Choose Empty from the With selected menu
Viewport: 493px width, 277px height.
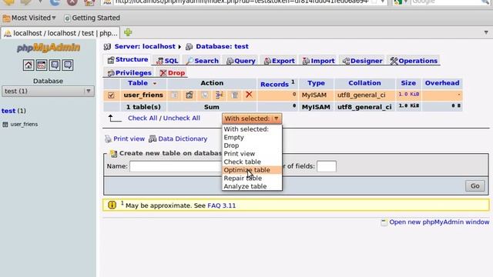click(x=252, y=137)
